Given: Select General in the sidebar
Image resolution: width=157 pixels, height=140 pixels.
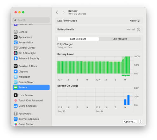Looking at the screenshot, I should point(31,32).
